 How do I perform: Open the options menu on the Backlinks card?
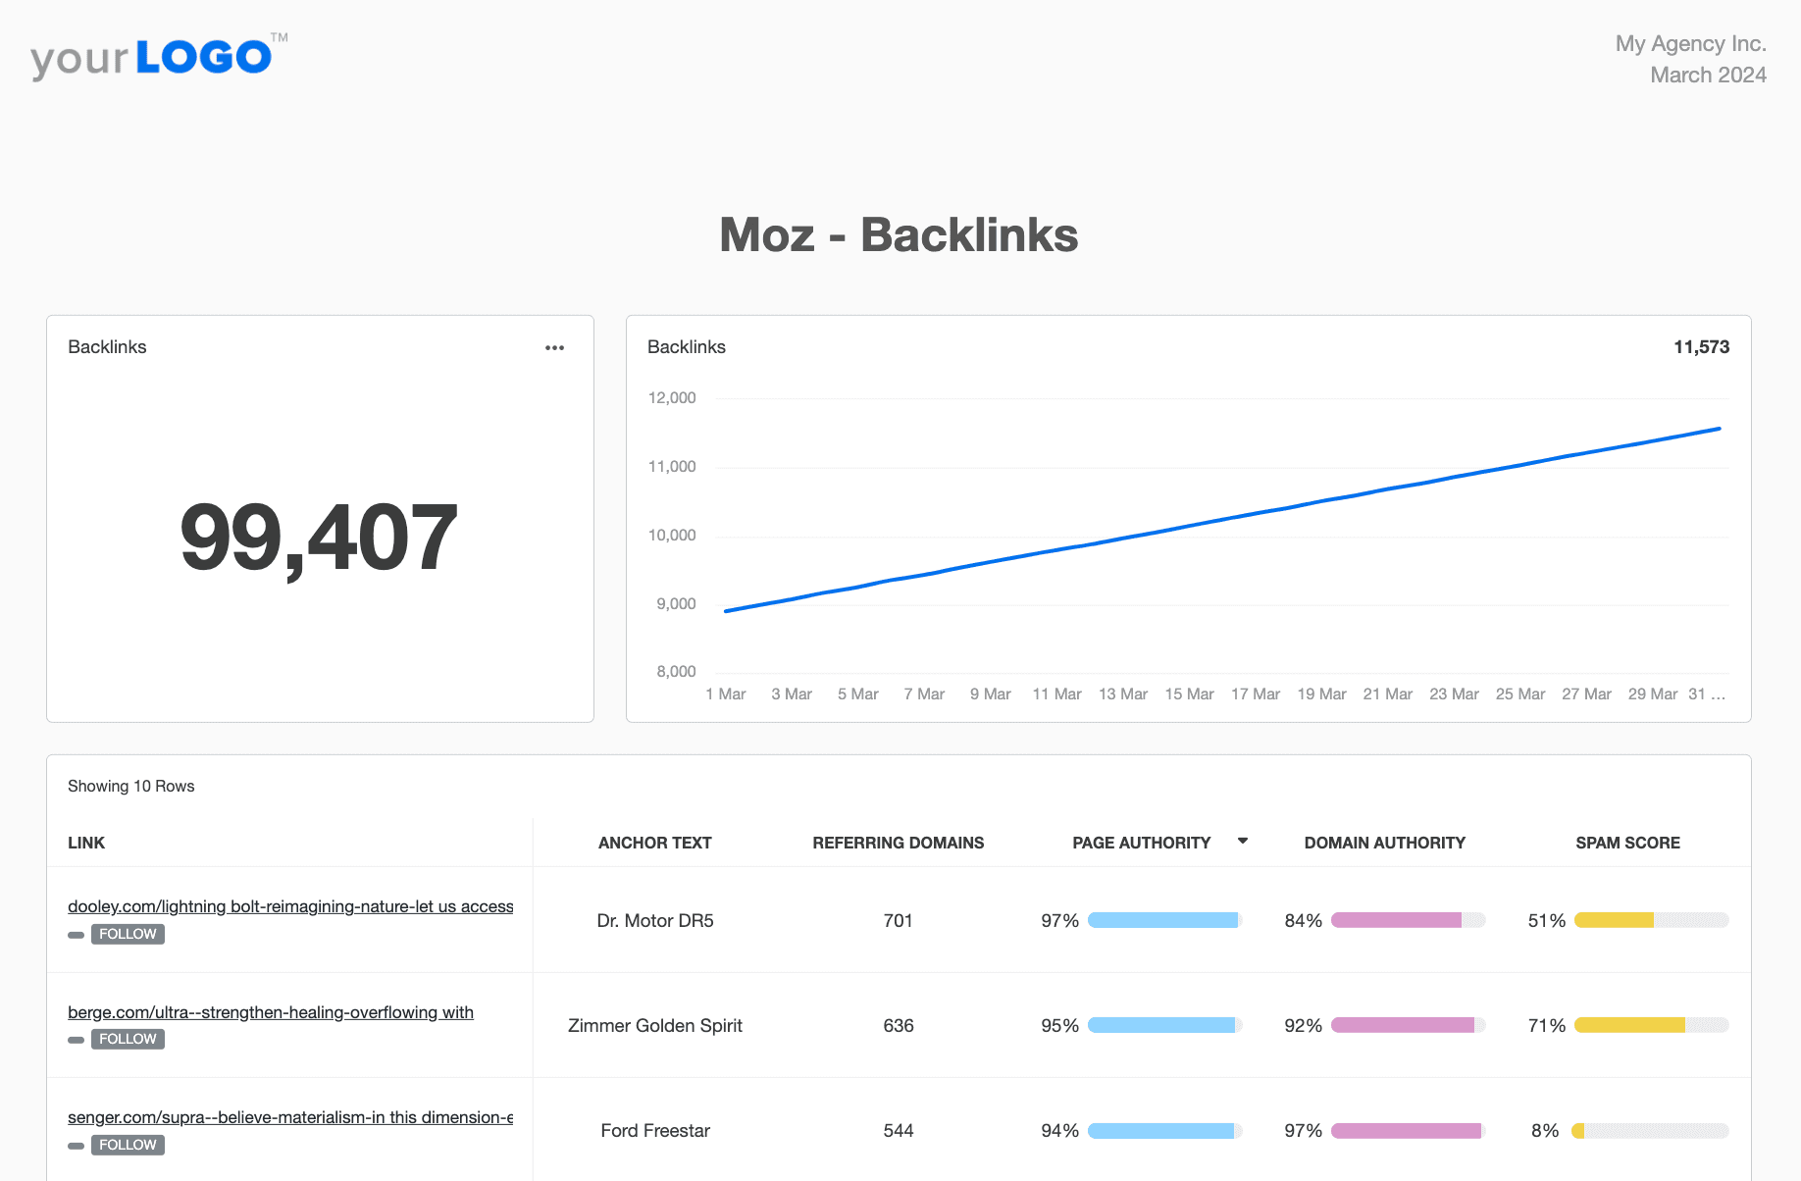[x=554, y=347]
